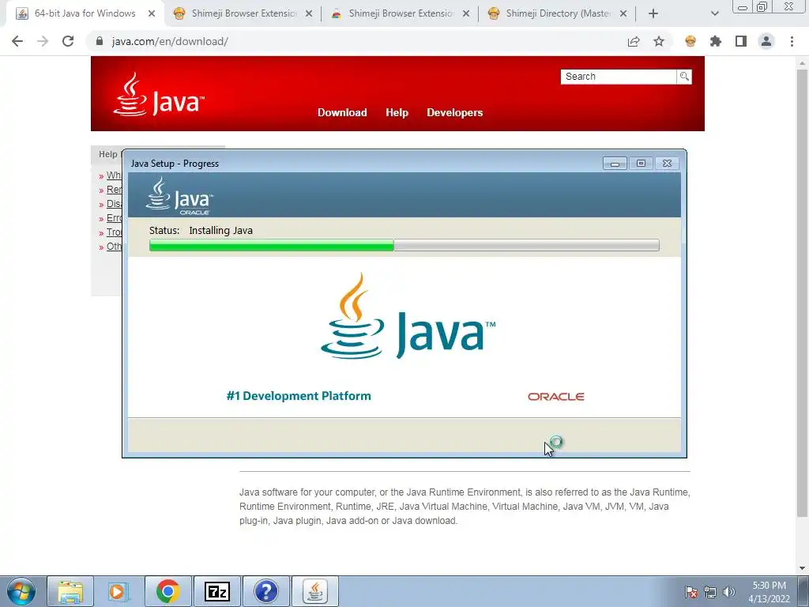The image size is (809, 607).
Task: Click the large Java logo in installer
Action: (408, 316)
